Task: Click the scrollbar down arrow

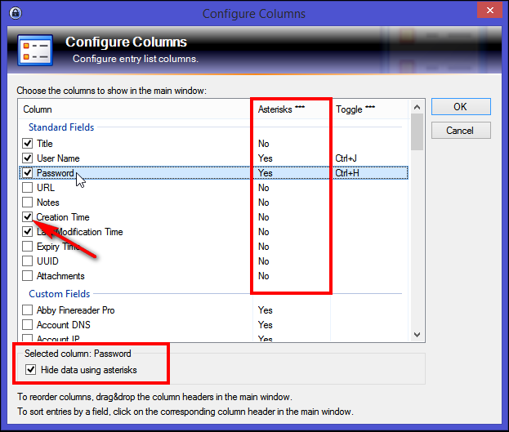Action: click(x=417, y=335)
